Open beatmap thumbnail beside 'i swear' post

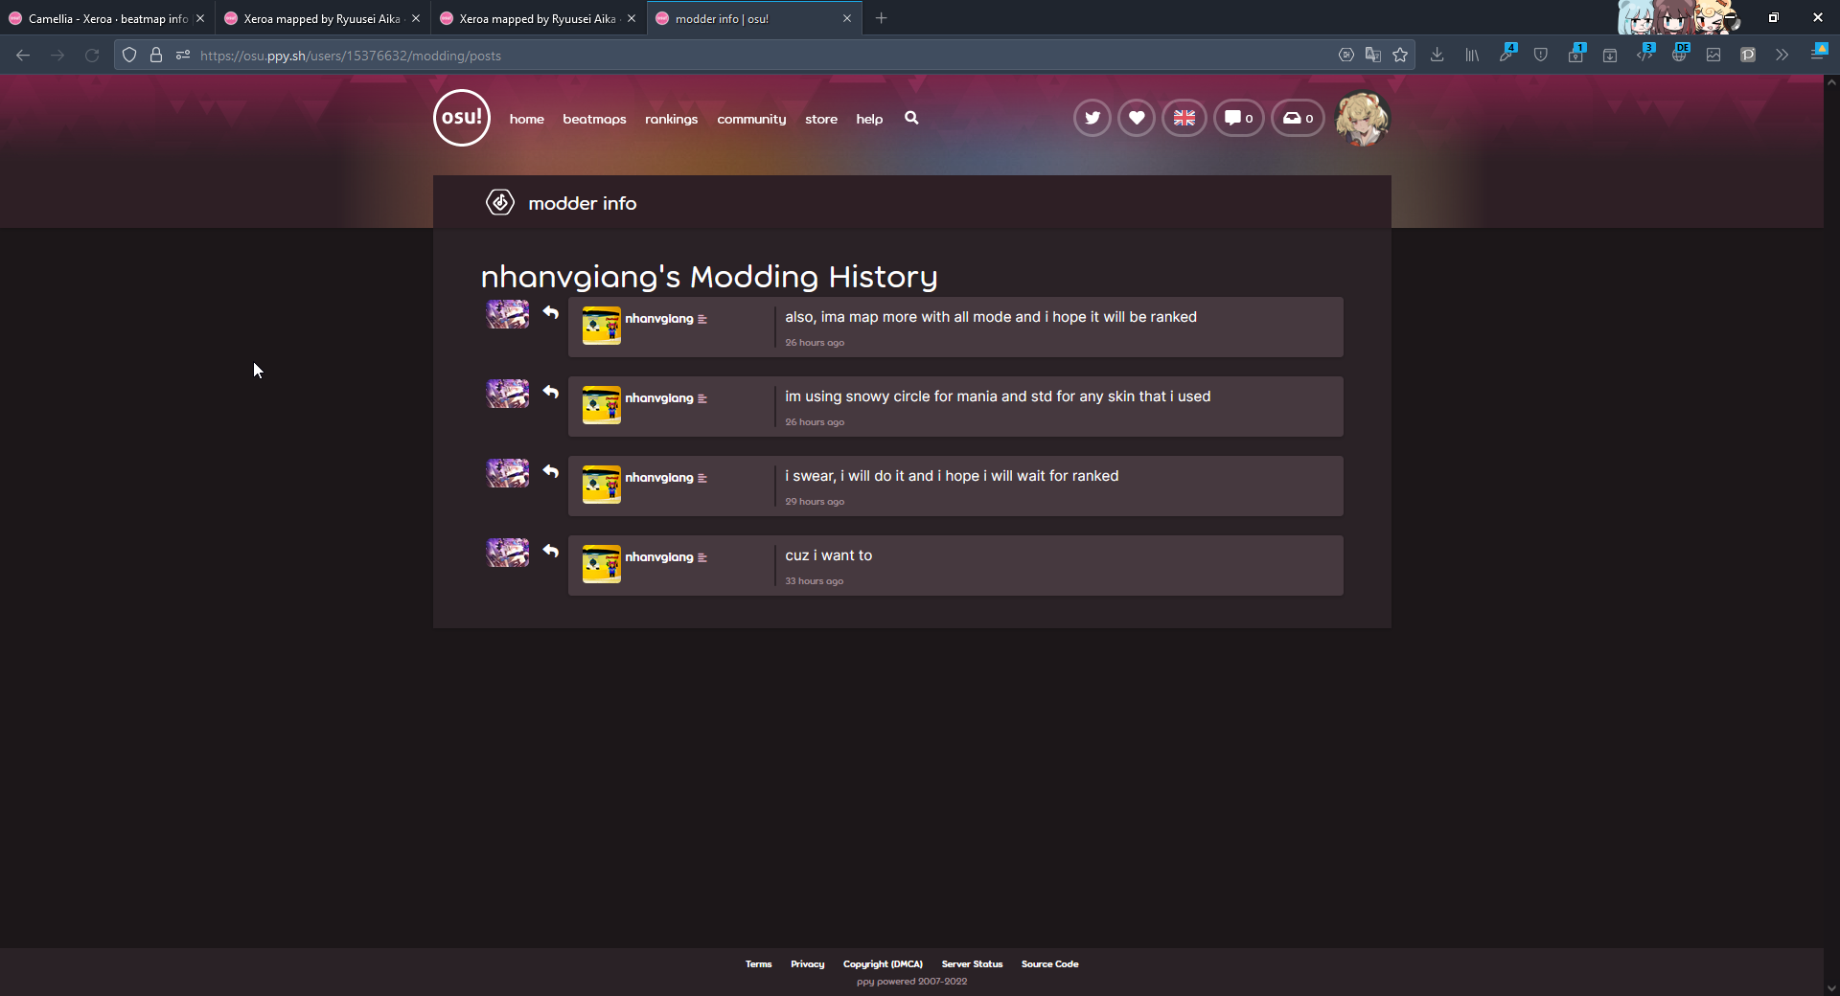[507, 472]
